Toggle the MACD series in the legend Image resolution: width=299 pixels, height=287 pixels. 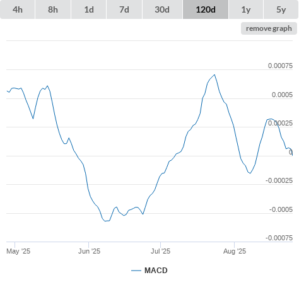pos(149,271)
